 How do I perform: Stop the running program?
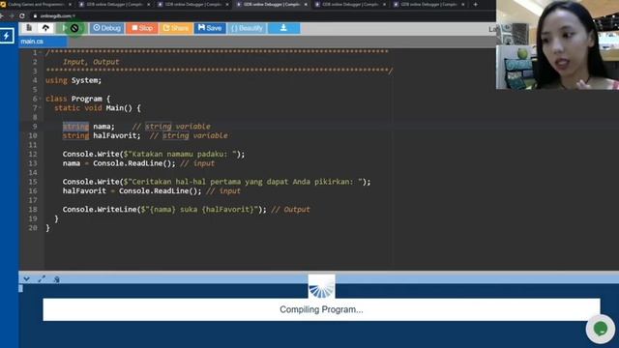point(142,28)
